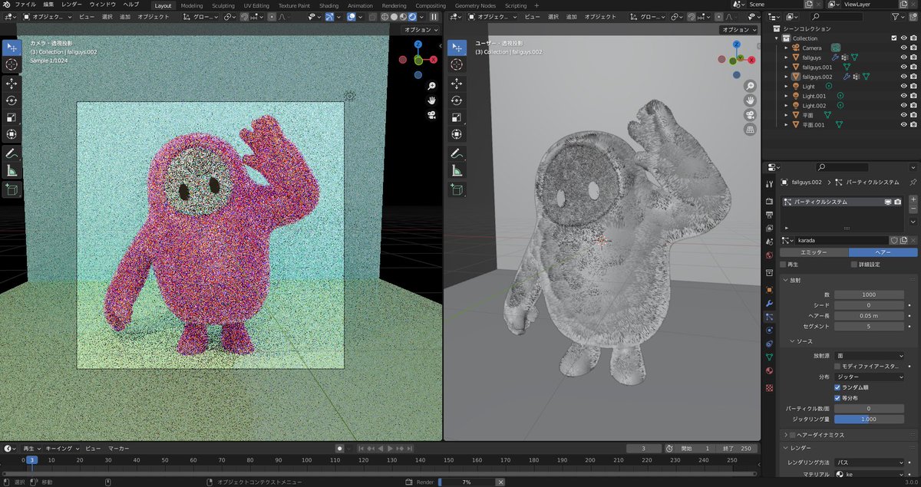Open オプション in right viewport

coord(738,30)
